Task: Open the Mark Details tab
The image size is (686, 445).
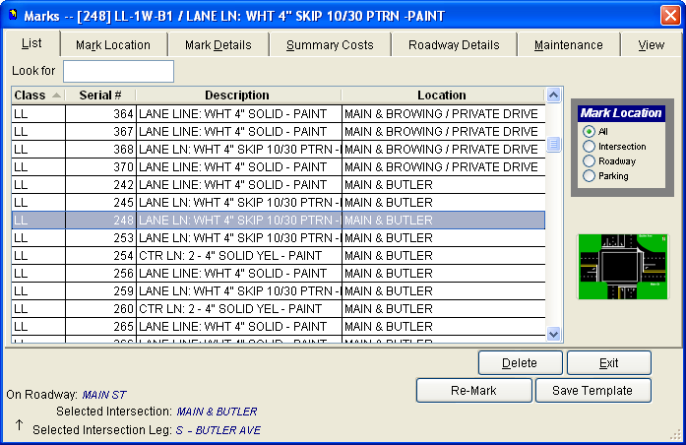Action: pos(218,45)
